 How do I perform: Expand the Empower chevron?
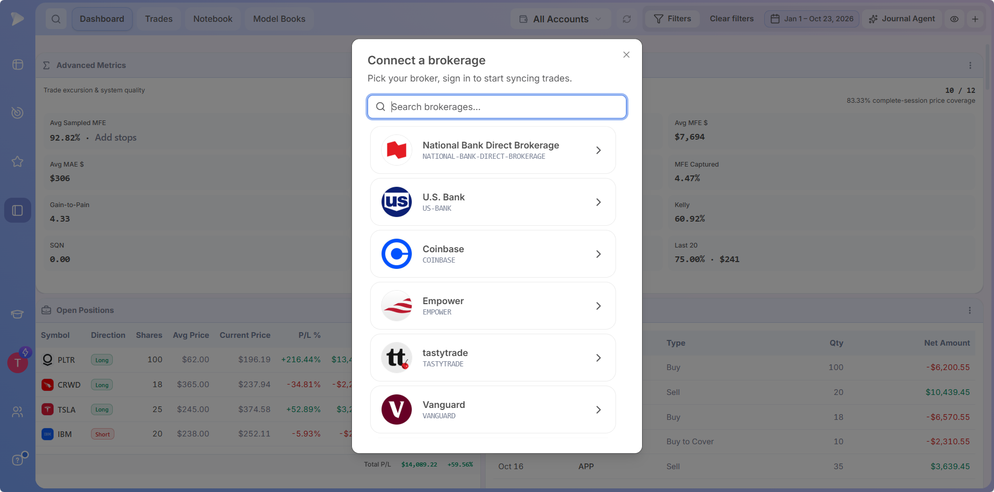point(598,306)
